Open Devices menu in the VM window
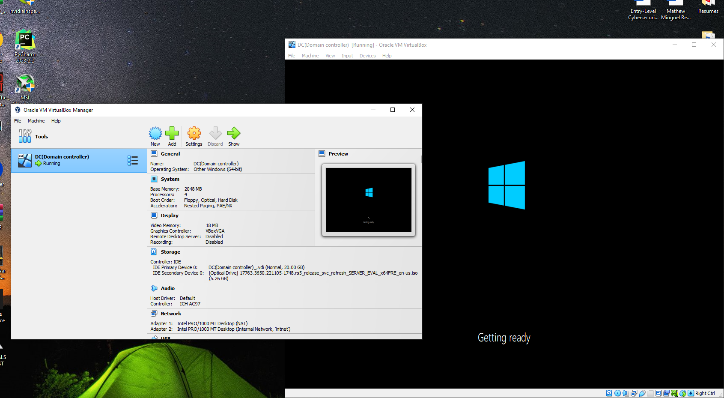Viewport: 724px width, 398px height. click(x=367, y=56)
